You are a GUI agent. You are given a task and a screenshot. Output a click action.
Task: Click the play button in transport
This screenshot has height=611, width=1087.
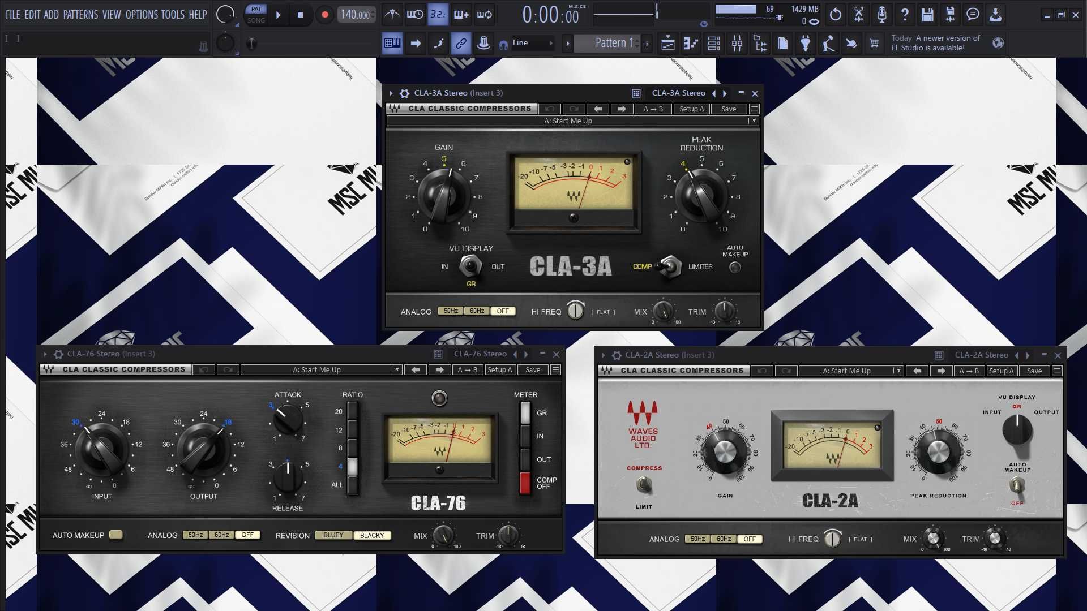pos(278,15)
